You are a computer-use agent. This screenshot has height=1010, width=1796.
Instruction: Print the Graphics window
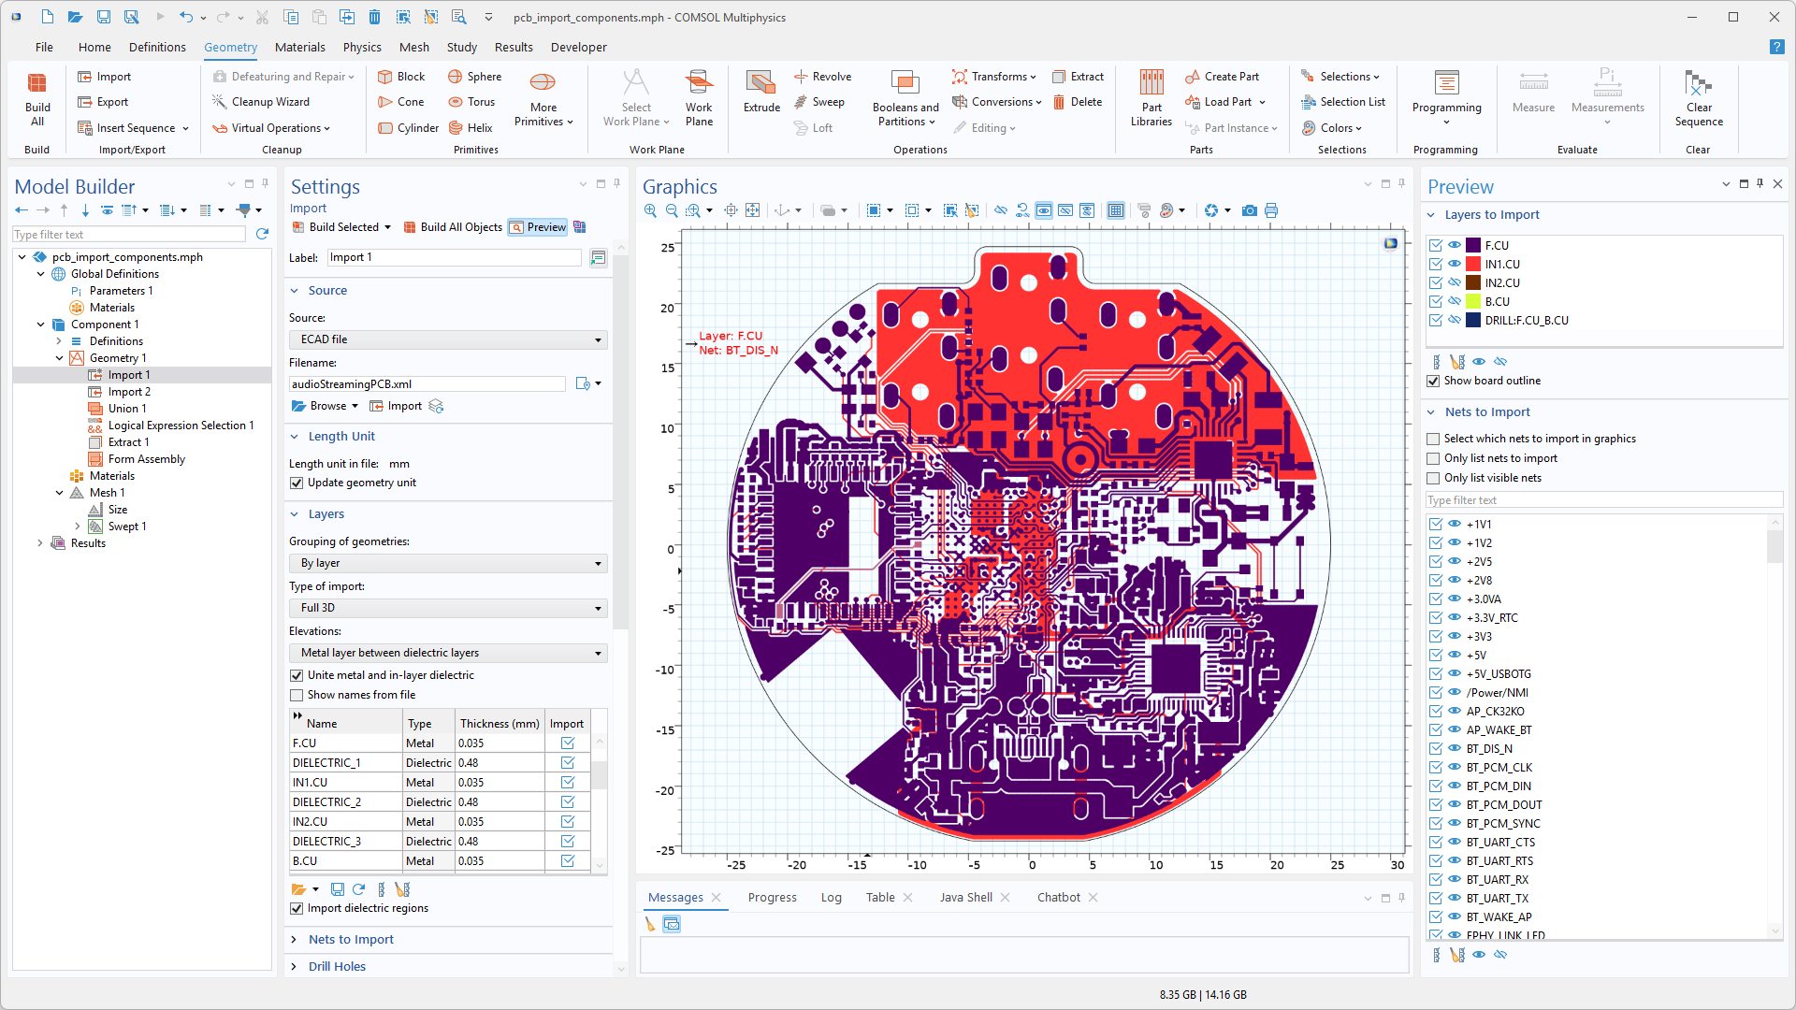[1271, 210]
